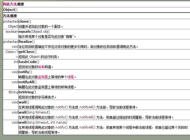Click the Object return type of clone()
Viewport: 190px width, 140px height.
click(x=13, y=26)
